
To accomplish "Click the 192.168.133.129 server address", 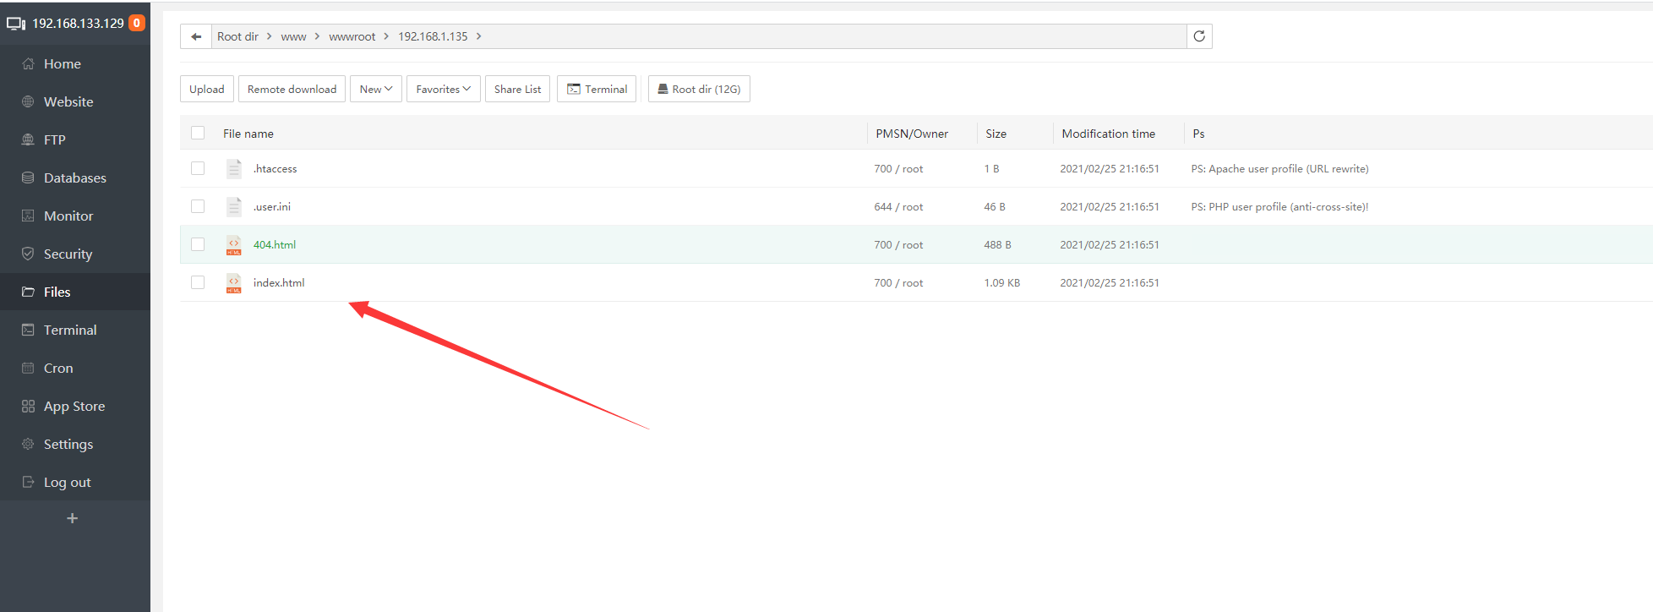I will tap(79, 23).
